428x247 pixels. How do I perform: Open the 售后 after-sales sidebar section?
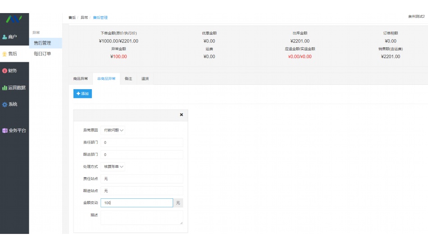pyautogui.click(x=10, y=54)
